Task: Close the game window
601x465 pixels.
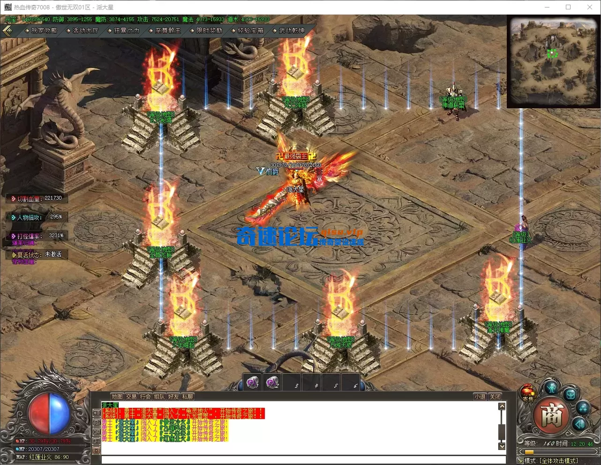Action: [590, 7]
